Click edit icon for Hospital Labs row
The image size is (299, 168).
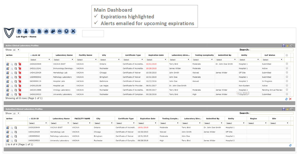coord(8,81)
